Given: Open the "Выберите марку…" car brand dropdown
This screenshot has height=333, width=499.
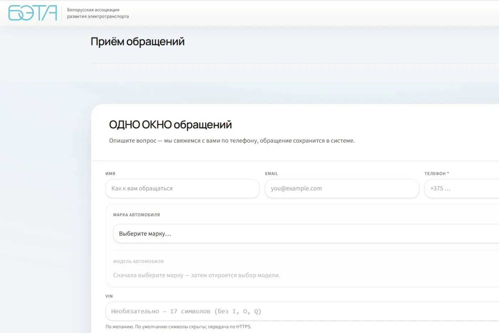Looking at the screenshot, I should click(306, 234).
